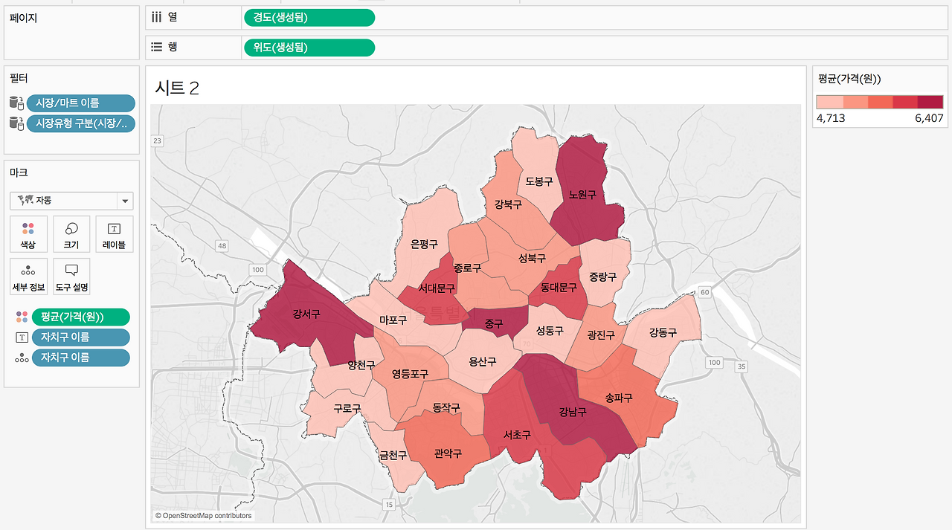Select the 강서구 district on map
Screen dimensions: 952x530
(x=306, y=314)
